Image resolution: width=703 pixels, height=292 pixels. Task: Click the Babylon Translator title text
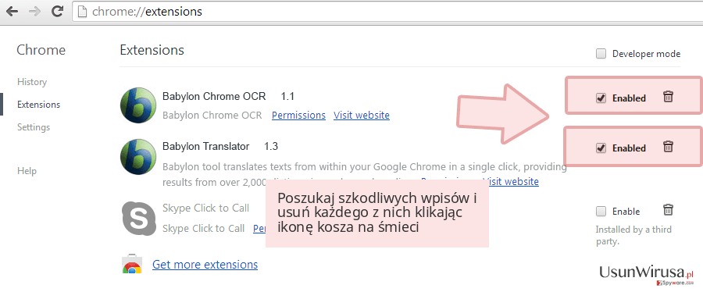(x=205, y=147)
